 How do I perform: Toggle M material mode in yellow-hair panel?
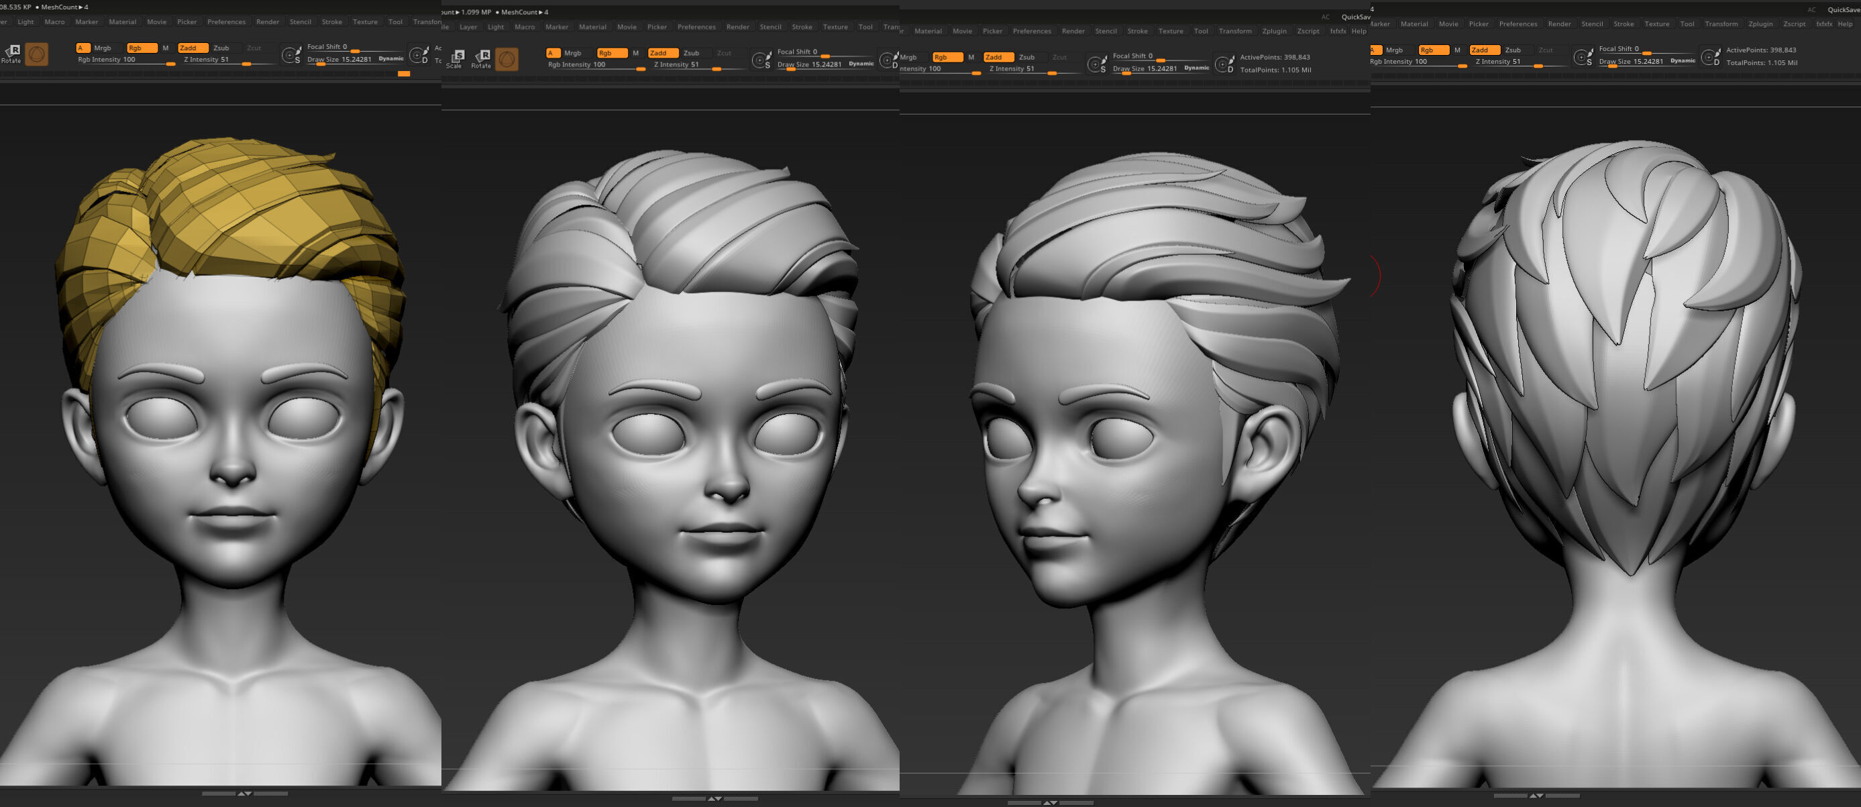tap(166, 48)
